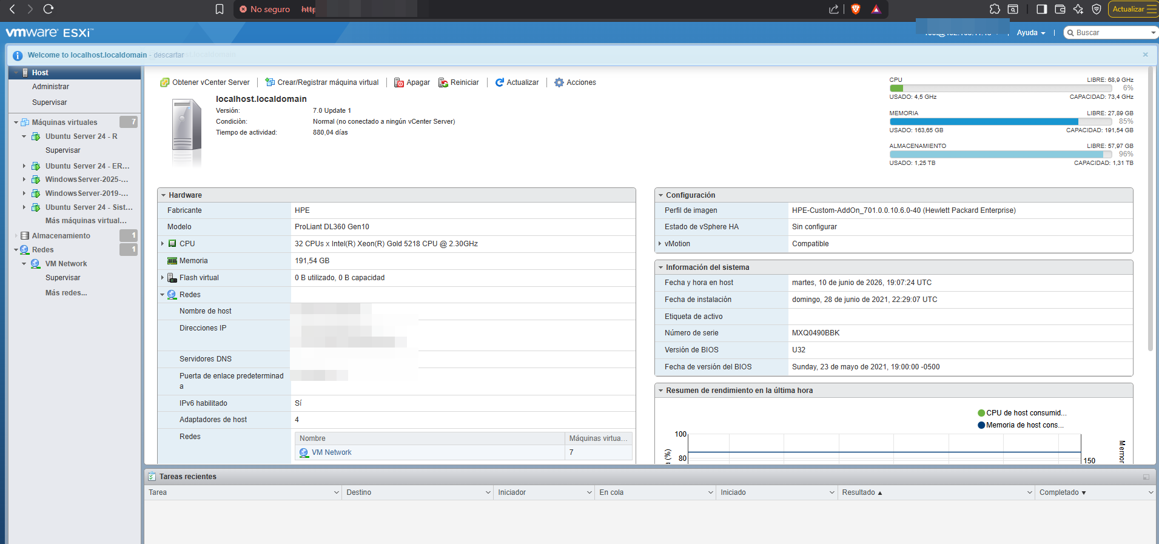Click the main vertical scrollbar
This screenshot has width=1159, height=544.
pyautogui.click(x=1151, y=209)
